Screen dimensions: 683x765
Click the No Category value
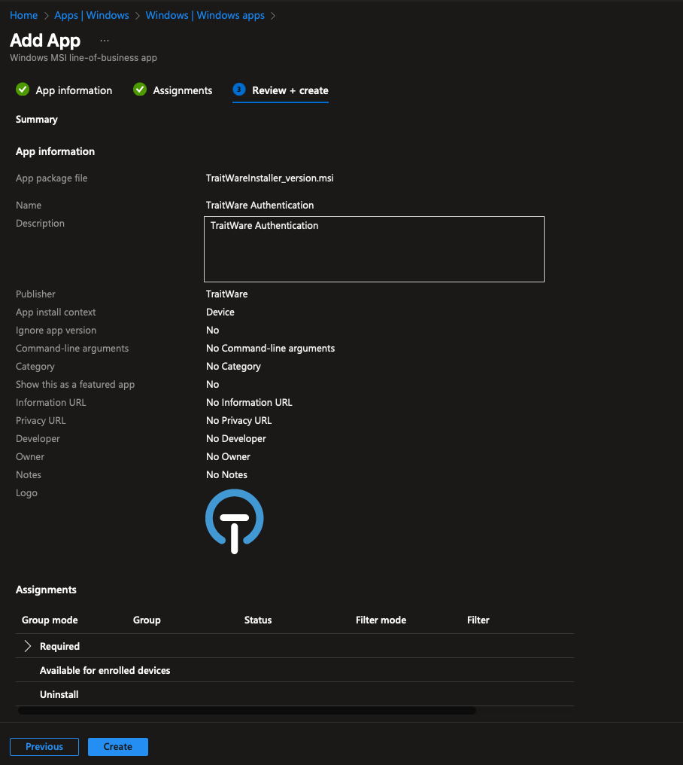(x=233, y=366)
